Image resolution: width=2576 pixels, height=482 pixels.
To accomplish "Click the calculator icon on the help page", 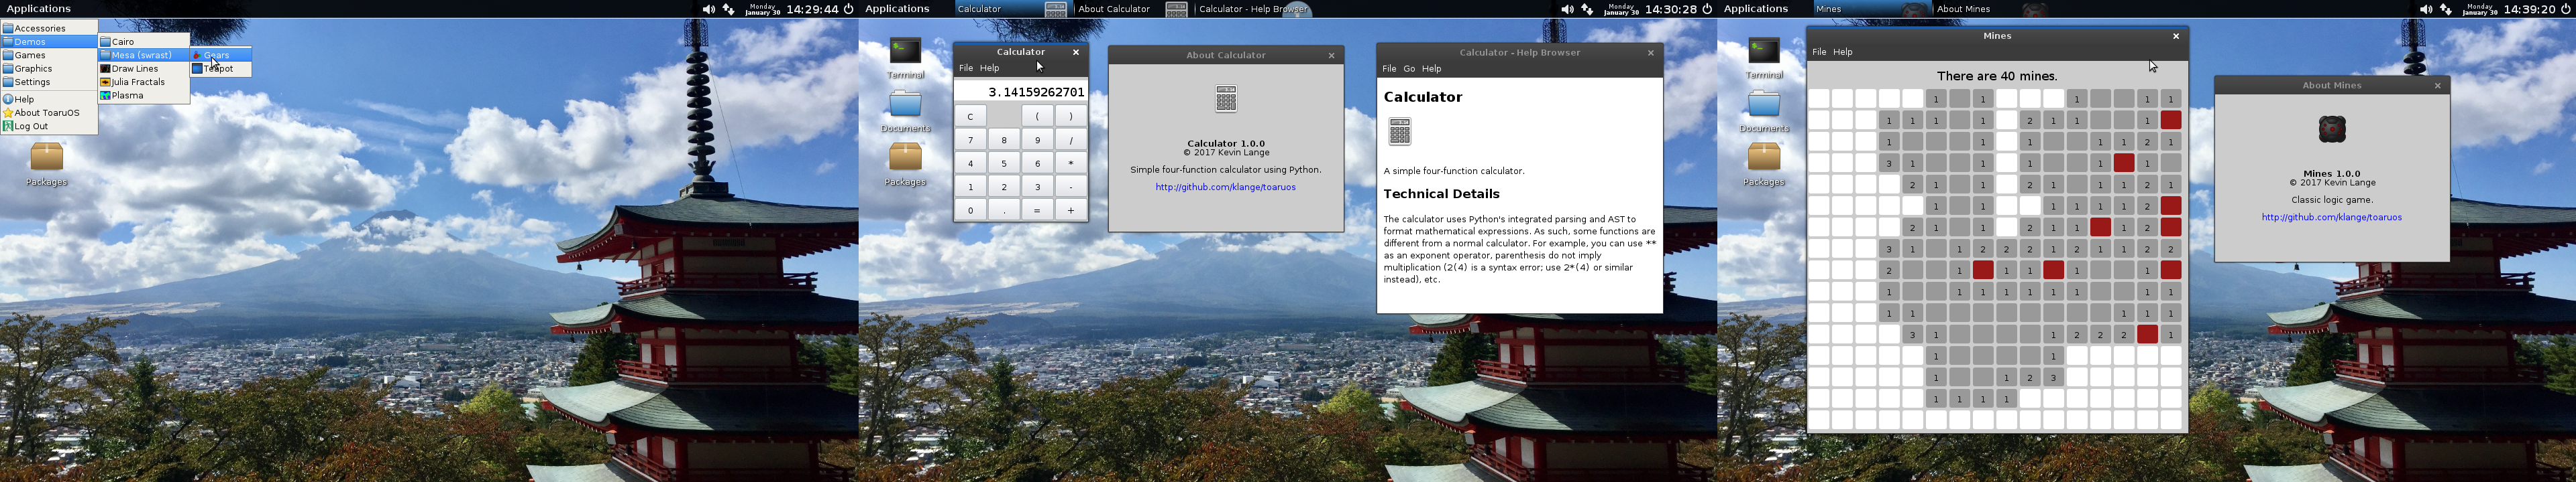I will pyautogui.click(x=1400, y=131).
